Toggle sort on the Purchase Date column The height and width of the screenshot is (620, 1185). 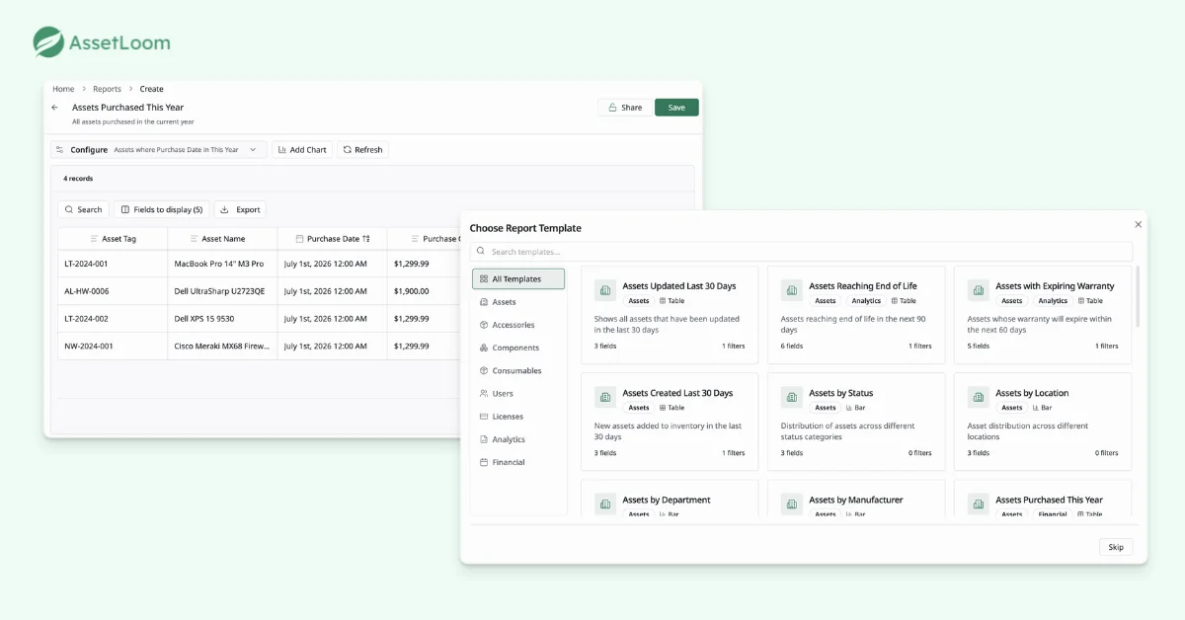[x=332, y=239]
